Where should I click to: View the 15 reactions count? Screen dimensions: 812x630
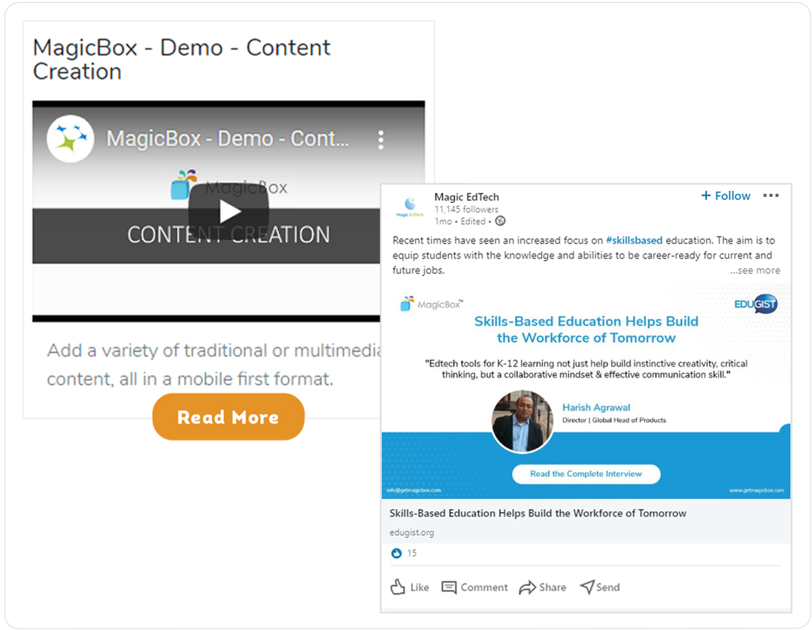point(412,553)
